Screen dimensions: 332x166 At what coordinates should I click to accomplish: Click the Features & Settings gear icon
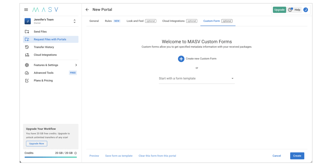point(27,65)
